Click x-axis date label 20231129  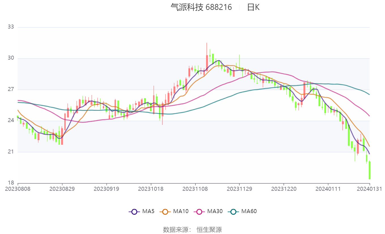(x=239, y=188)
